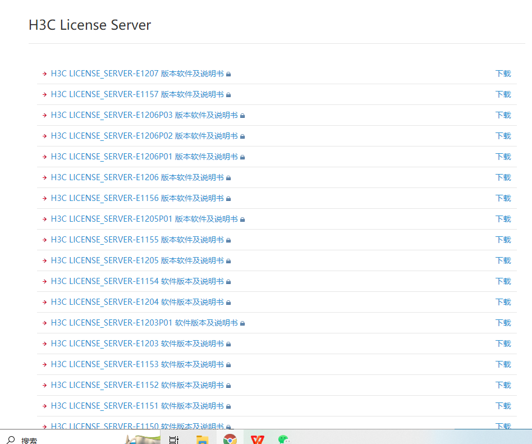Click 下载 for the E1206P03 row

click(503, 115)
